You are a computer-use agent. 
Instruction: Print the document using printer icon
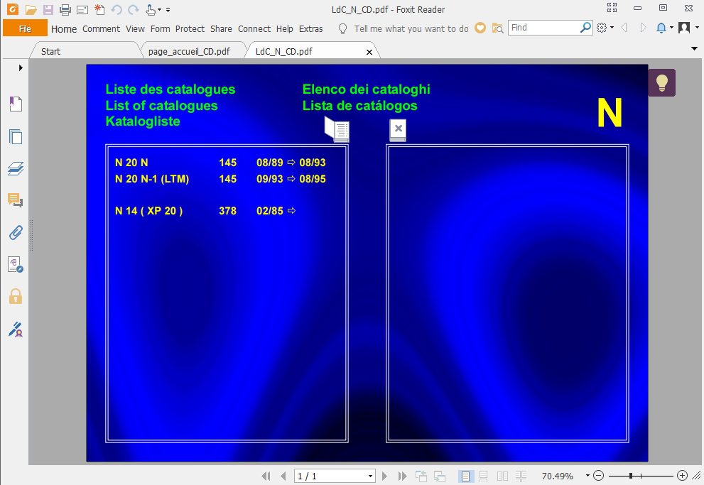[65, 9]
